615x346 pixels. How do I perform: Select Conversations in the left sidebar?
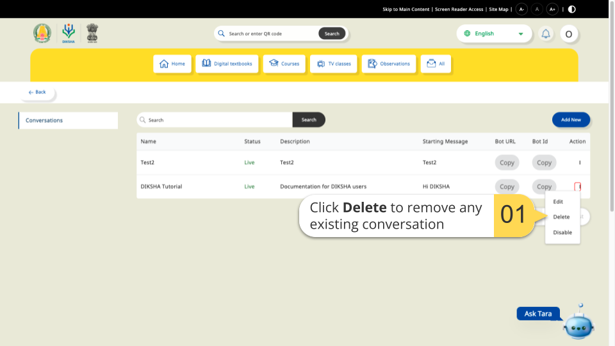coord(68,120)
